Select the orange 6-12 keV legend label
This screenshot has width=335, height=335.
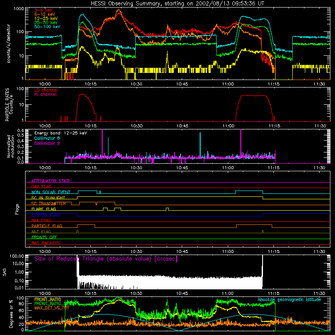[x=45, y=14]
